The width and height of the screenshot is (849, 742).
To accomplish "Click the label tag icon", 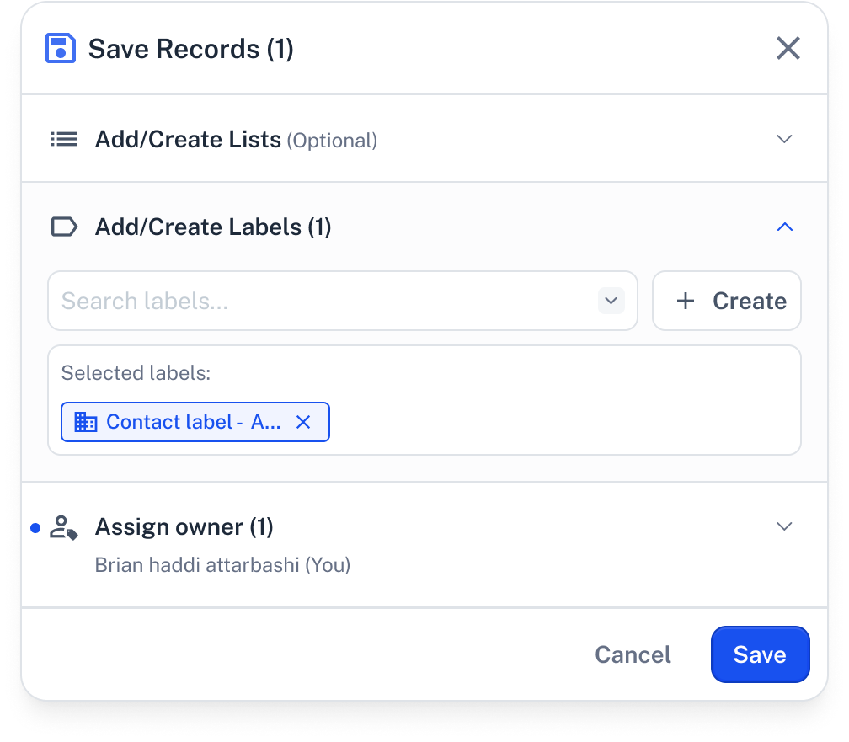I will [x=64, y=227].
